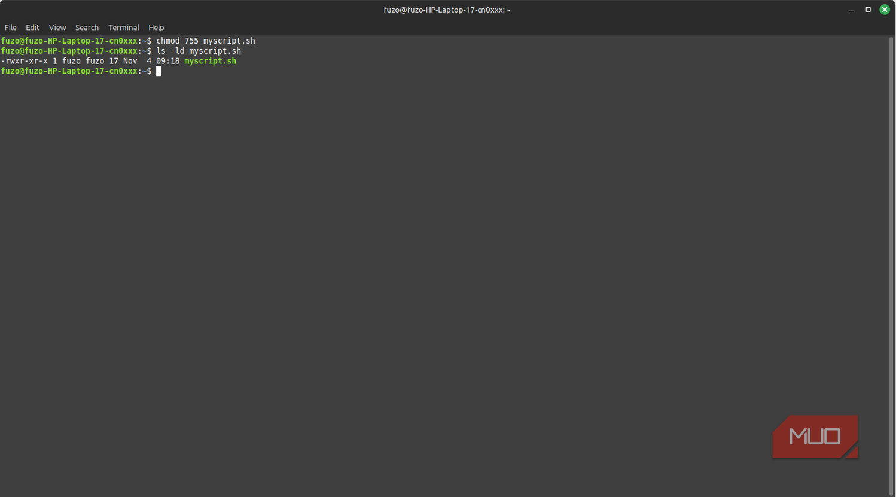Click the window title 'fuzo@fuzo-HP-Laptop-17-cn0xxx: ~'
This screenshot has height=497, width=896.
click(447, 10)
